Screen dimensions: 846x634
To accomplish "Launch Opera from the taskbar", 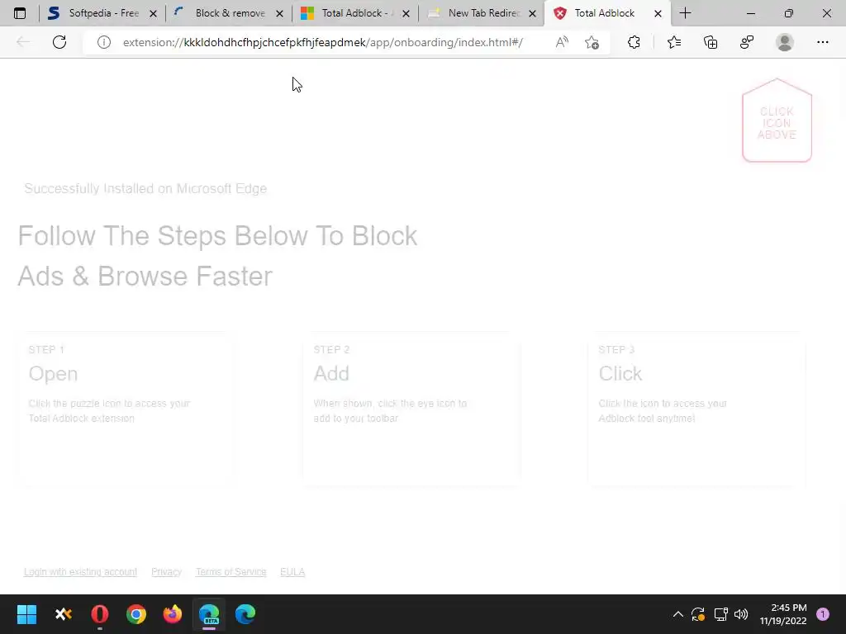I will (x=100, y=614).
